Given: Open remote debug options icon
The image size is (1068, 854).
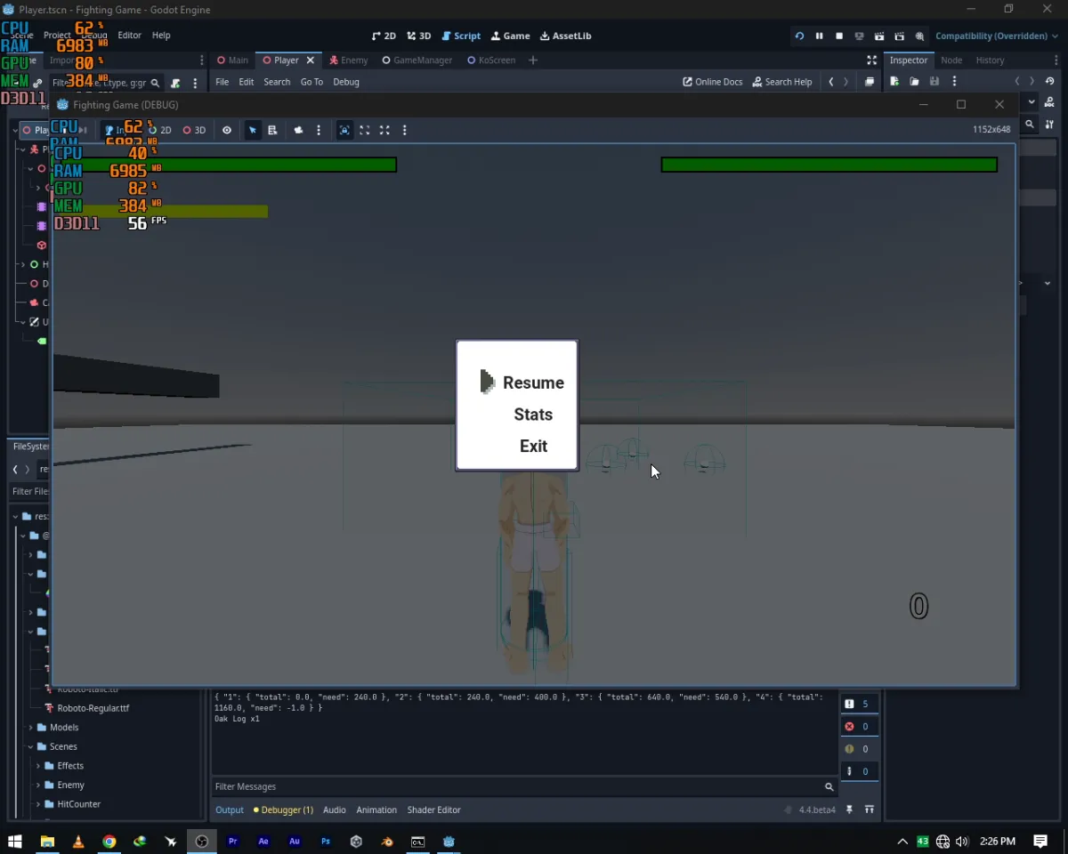Looking at the screenshot, I should click(x=859, y=36).
